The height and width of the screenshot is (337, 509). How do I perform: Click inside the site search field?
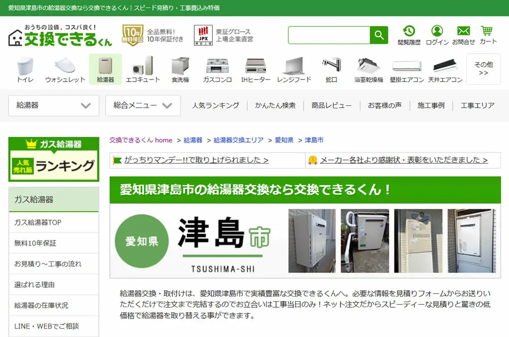[329, 35]
